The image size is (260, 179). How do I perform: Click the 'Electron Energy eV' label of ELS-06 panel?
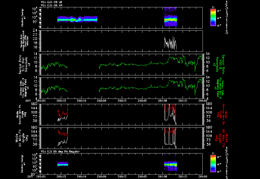pyautogui.click(x=23, y=18)
